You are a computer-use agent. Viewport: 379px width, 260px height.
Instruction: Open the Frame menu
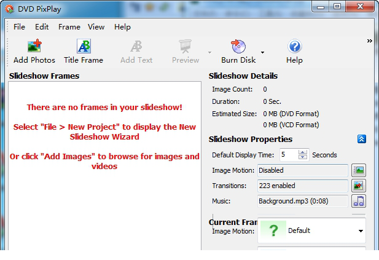(x=69, y=27)
